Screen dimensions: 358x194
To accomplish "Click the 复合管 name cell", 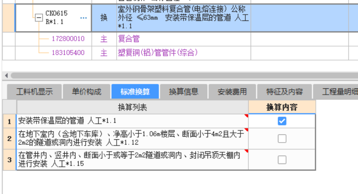I will (x=184, y=39).
